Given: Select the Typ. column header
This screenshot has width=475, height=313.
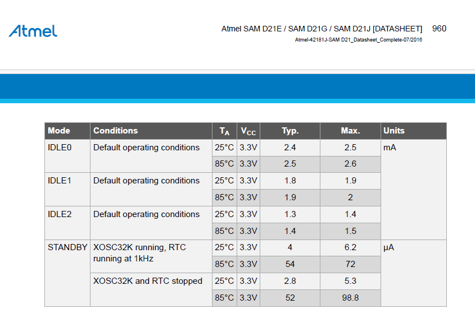Looking at the screenshot, I should (x=290, y=131).
